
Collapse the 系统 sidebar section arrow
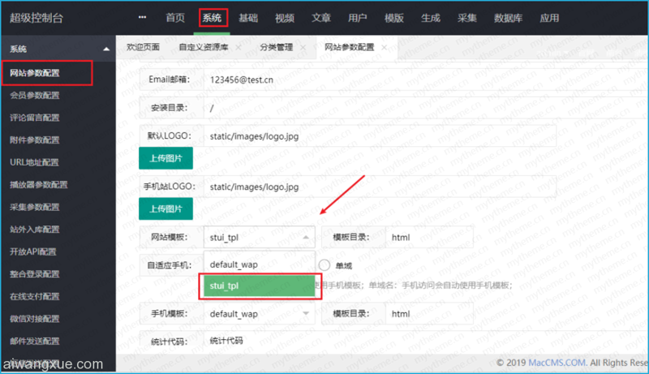click(106, 49)
